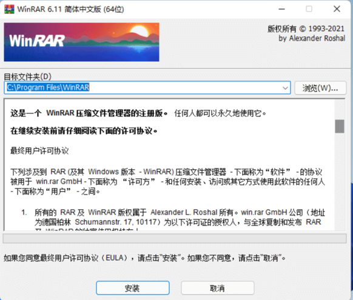Click the WinRAR icon in title bar
Viewport: 353px width, 300px height.
pos(9,9)
